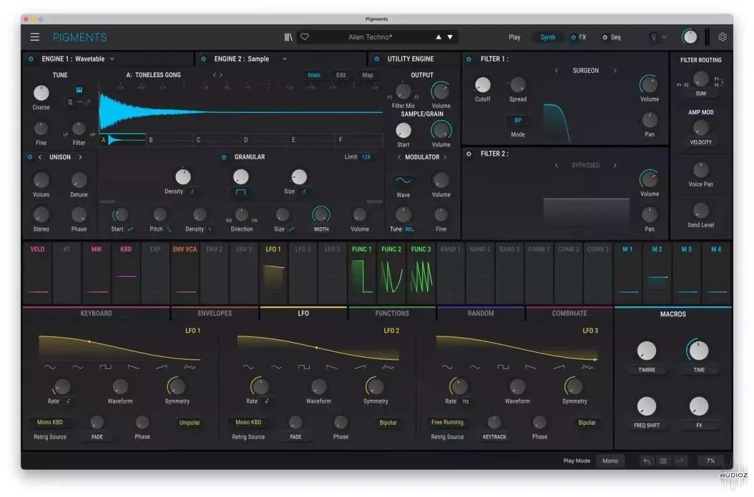Viewport: 754px width, 497px height.
Task: Open the hamburger main menu
Action: (x=35, y=37)
